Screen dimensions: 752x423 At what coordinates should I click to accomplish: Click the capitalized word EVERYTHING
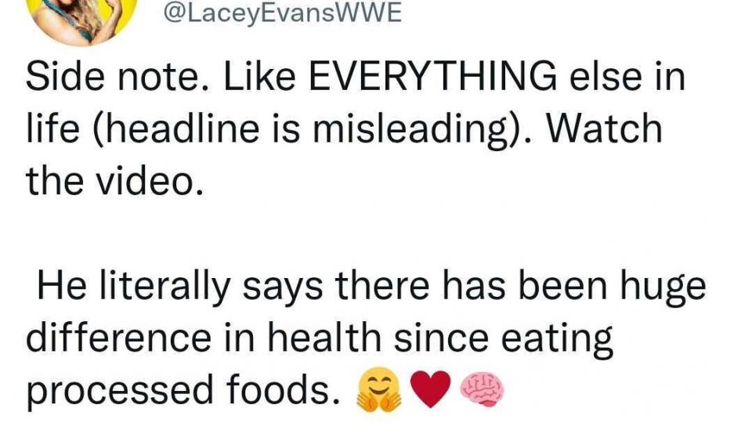pyautogui.click(x=432, y=77)
